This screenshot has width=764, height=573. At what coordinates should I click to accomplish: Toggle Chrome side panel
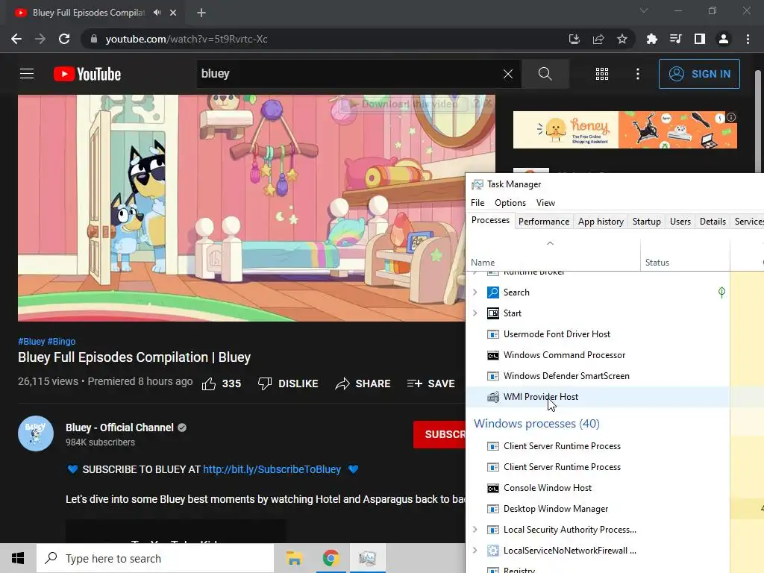[x=700, y=39]
